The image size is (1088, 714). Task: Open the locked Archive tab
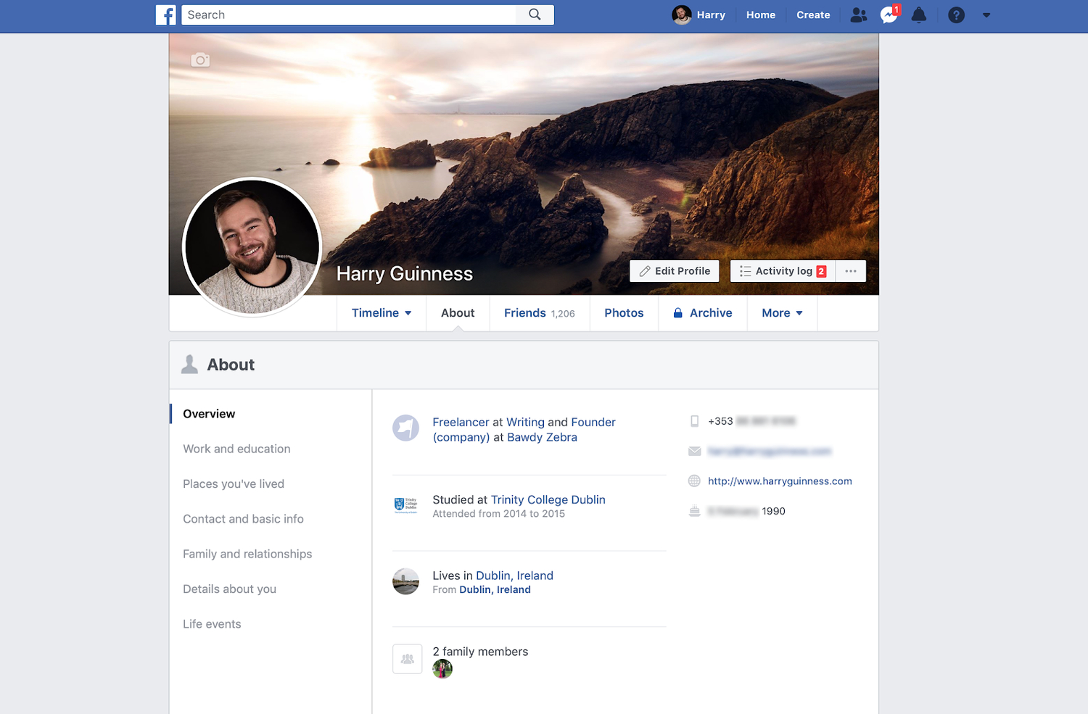(x=702, y=313)
